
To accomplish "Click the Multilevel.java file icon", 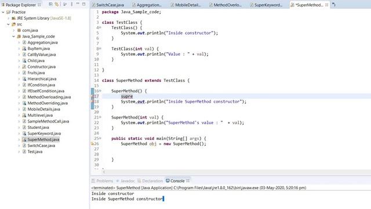I will click(24, 115).
